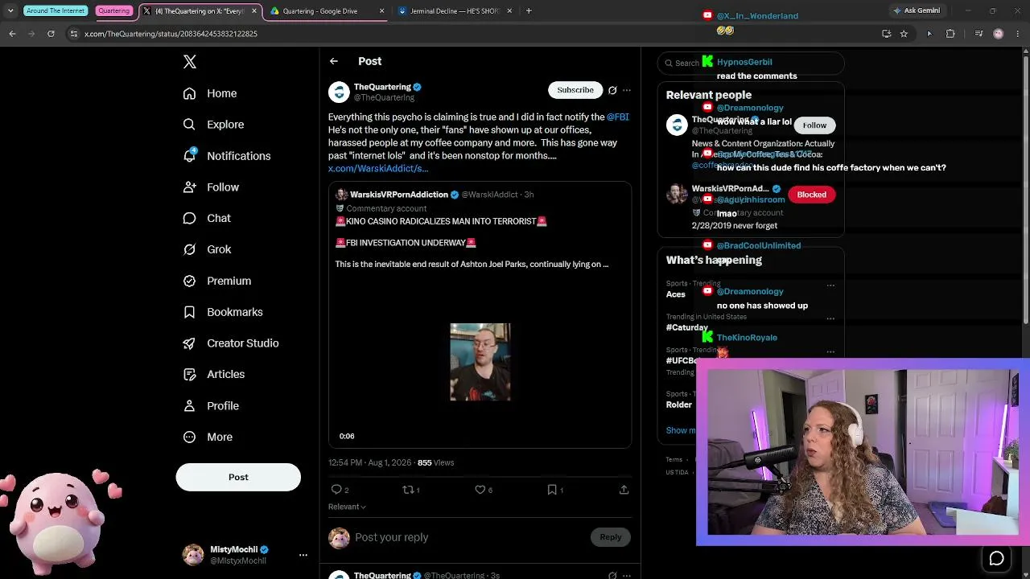Go to Profile in the sidebar
Screen dimensions: 1030x579
(211, 406)
